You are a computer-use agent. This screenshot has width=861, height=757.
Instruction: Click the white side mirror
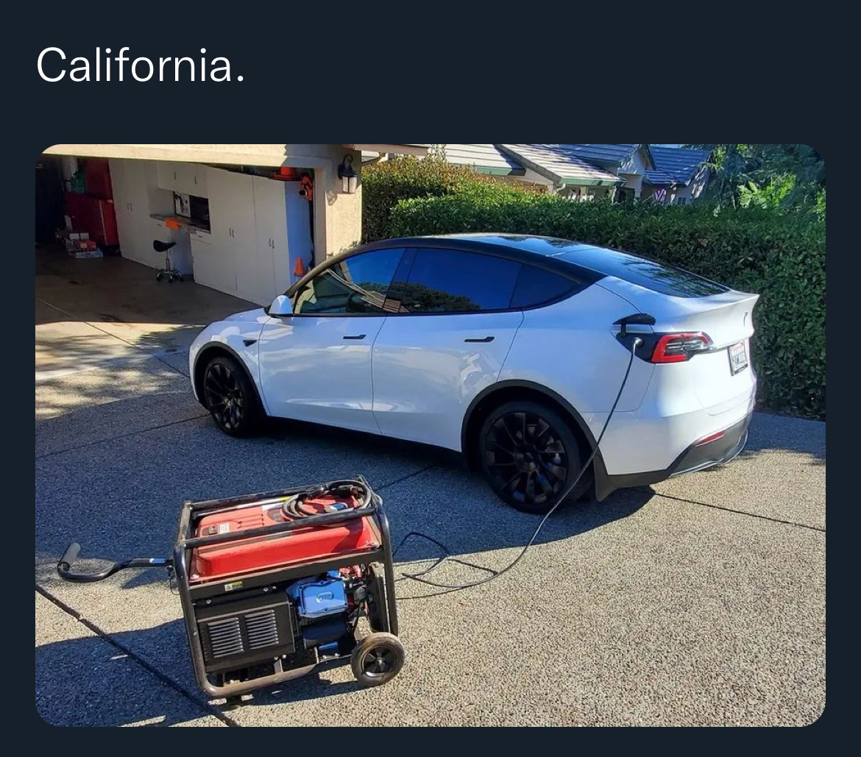coord(280,306)
